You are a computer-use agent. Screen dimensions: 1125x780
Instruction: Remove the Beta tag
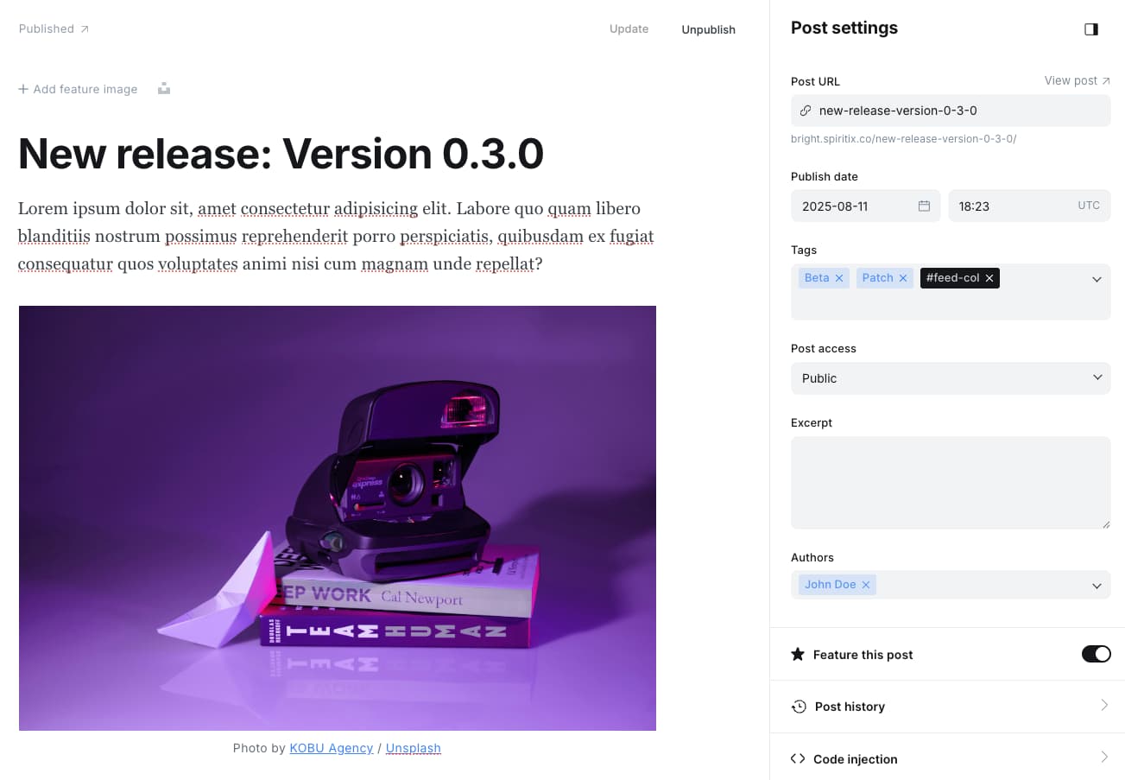[838, 278]
